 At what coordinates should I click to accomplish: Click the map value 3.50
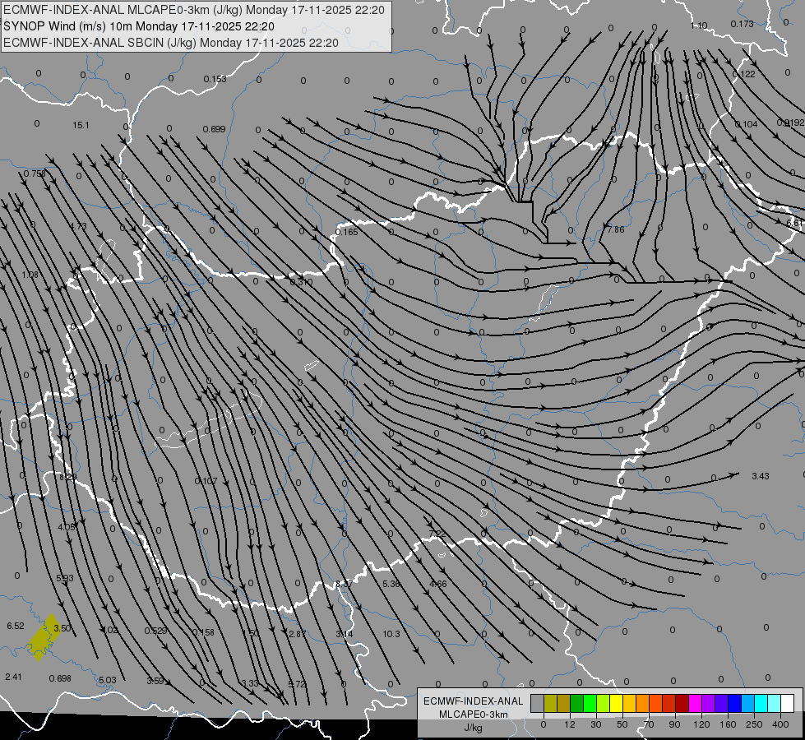tap(62, 628)
